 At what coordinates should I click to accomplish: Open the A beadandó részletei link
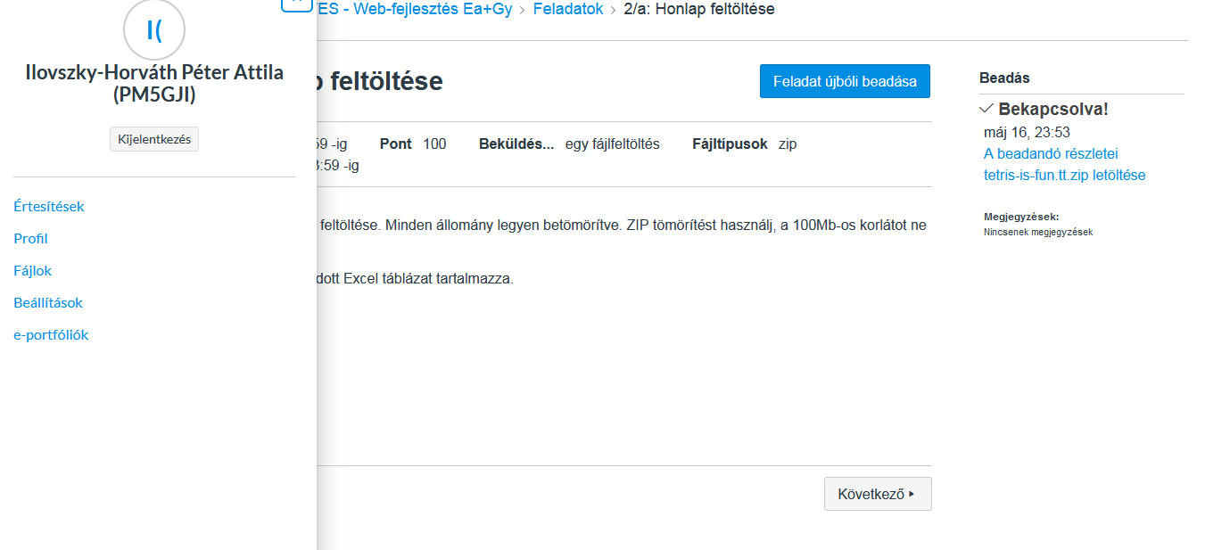coord(1051,153)
